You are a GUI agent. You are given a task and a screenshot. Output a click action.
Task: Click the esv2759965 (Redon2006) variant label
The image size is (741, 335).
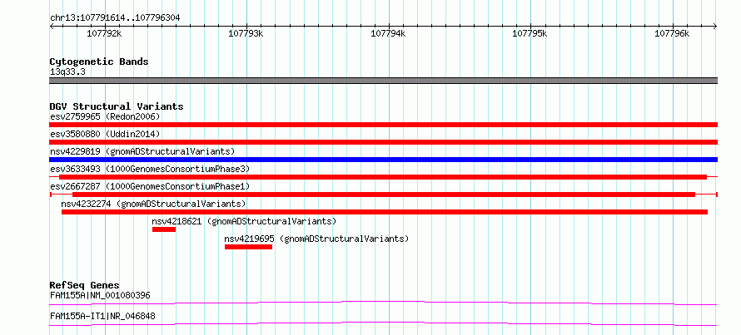point(105,116)
